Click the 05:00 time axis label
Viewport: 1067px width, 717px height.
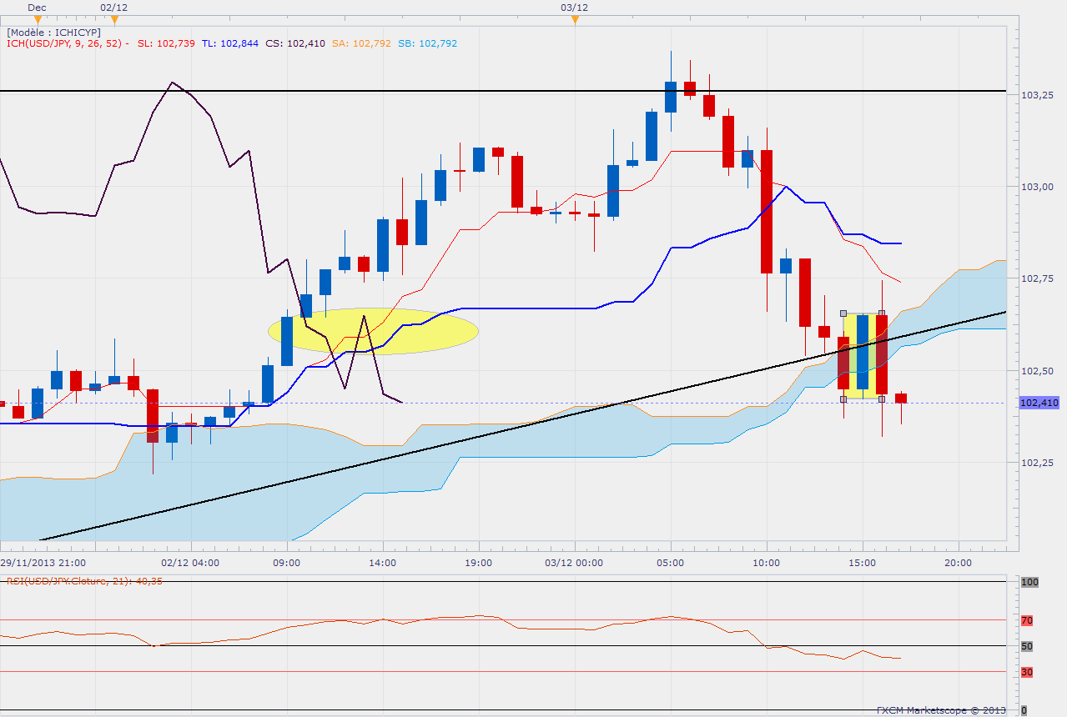click(671, 563)
